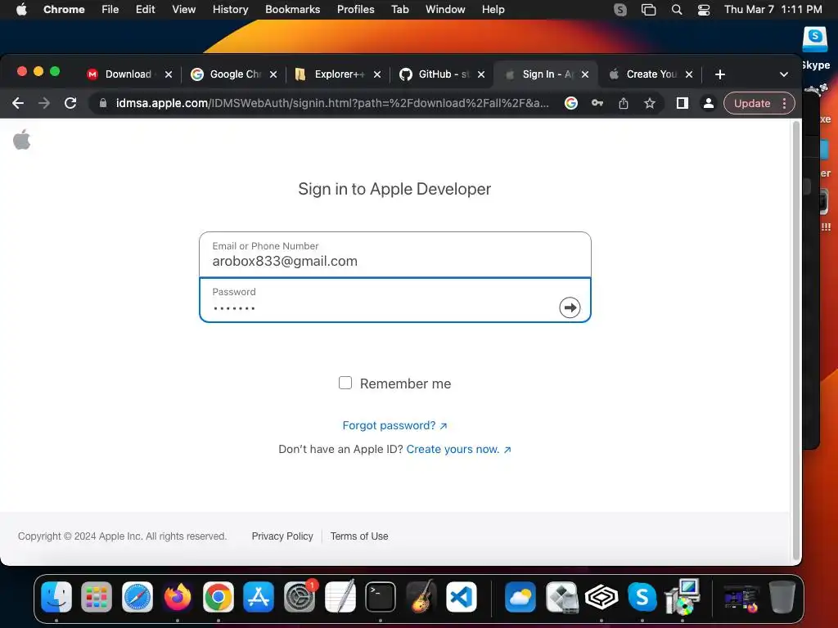
Task: Click the date and time in menu bar
Action: click(773, 10)
